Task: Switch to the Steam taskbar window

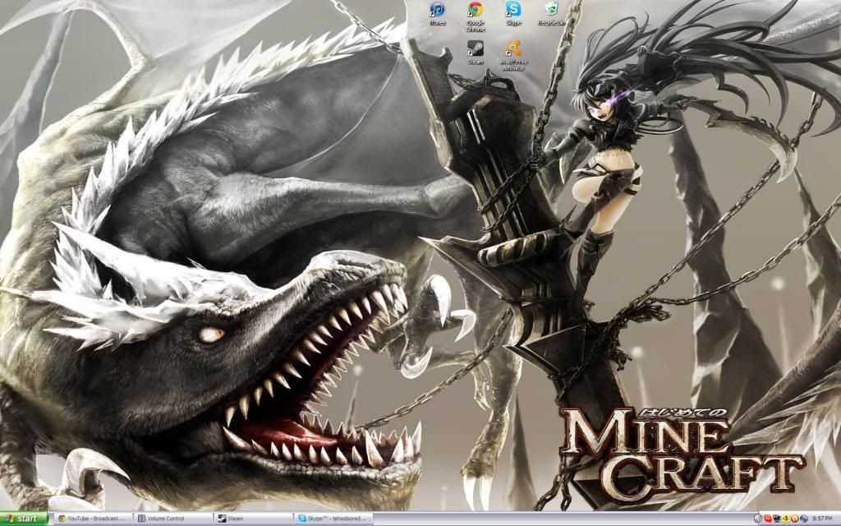Action: [251, 519]
